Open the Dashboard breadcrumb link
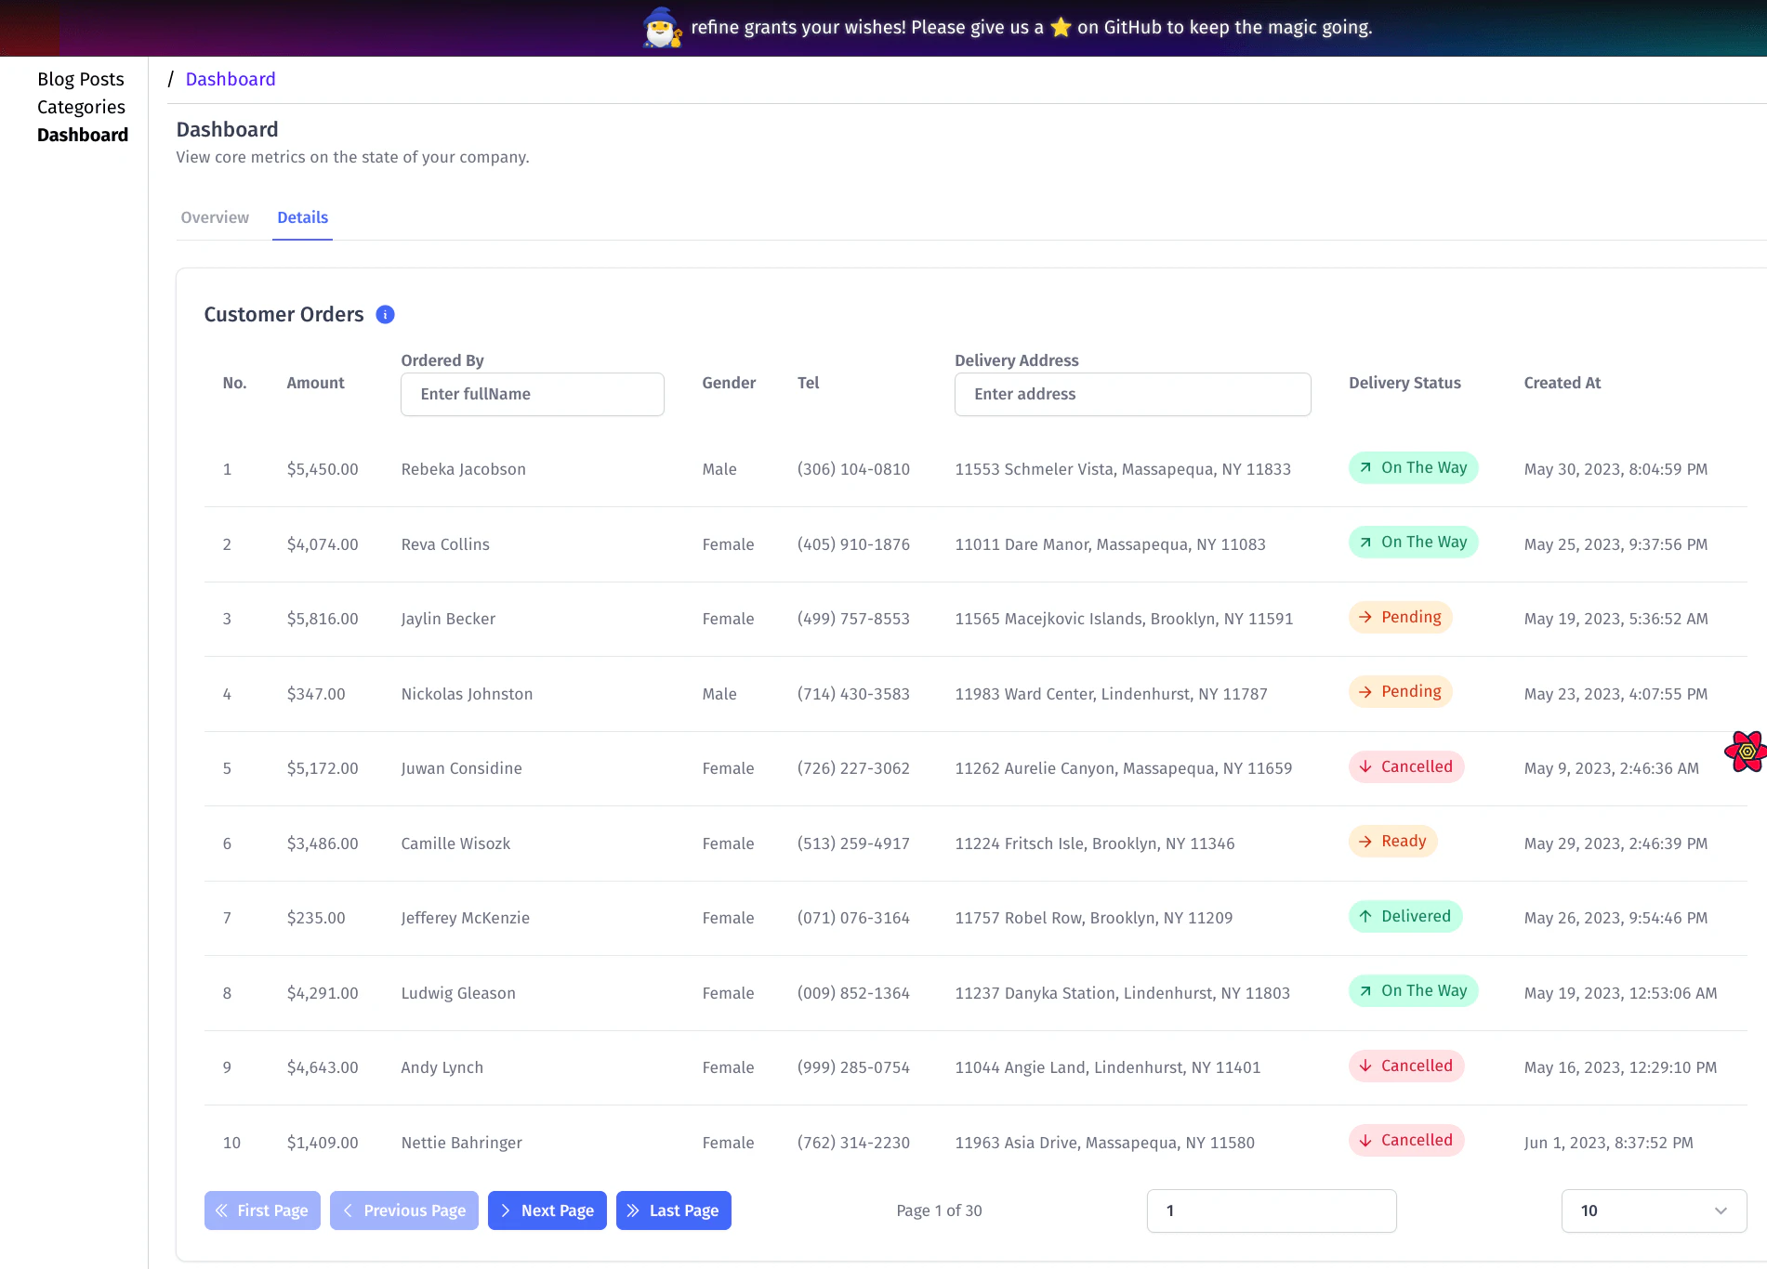 (x=231, y=79)
